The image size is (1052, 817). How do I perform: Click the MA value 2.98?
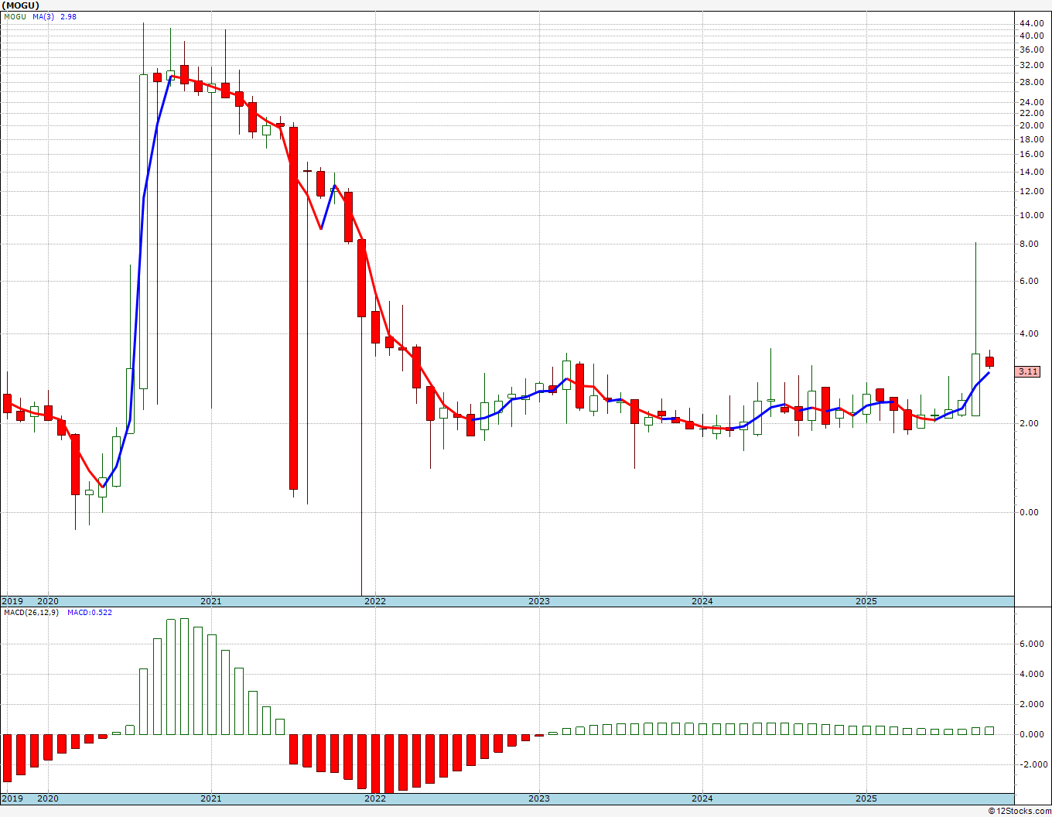pos(68,16)
